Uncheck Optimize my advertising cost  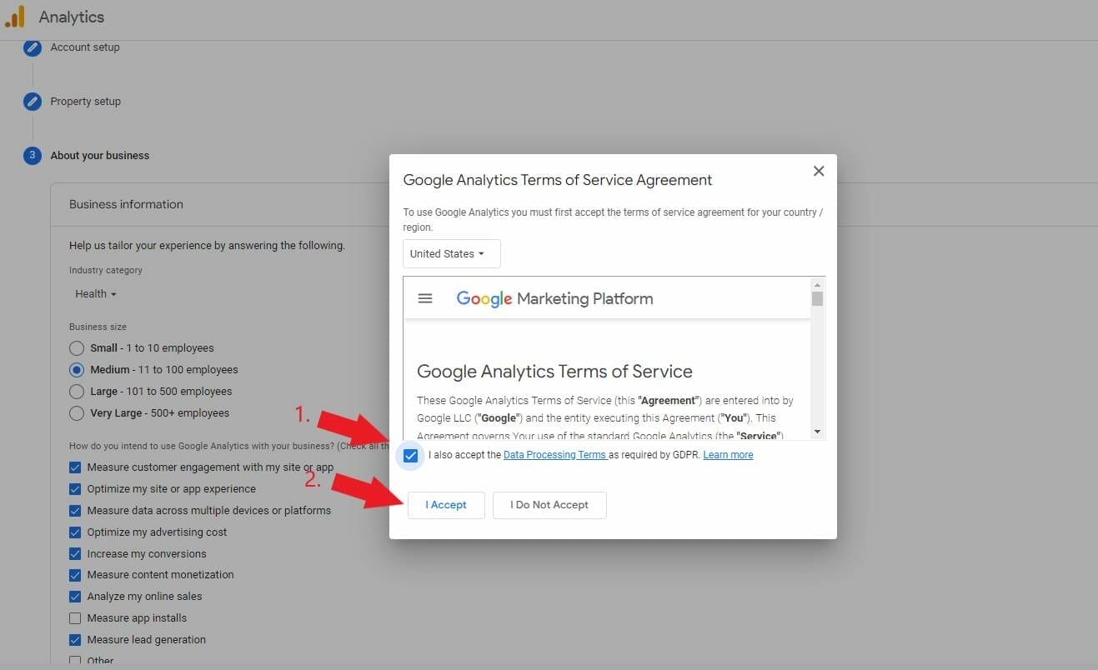(x=75, y=532)
